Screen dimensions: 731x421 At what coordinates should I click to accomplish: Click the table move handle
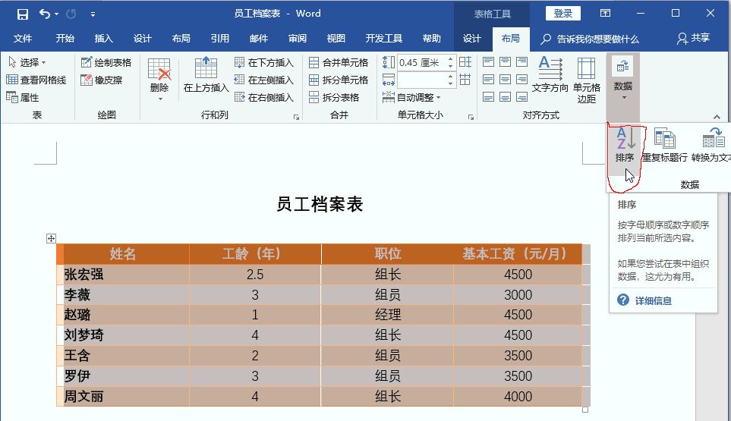(52, 239)
